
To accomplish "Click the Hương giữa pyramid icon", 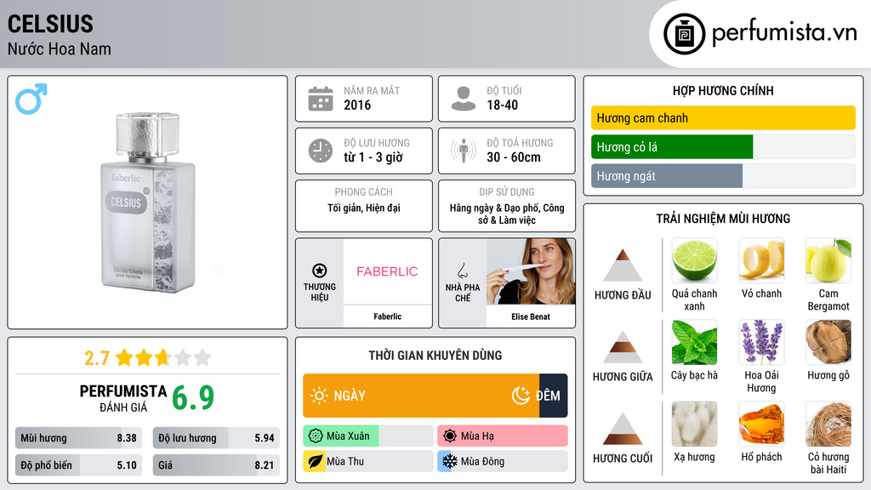I will click(x=623, y=347).
